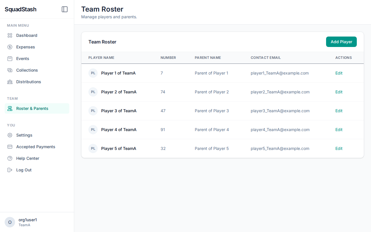The width and height of the screenshot is (371, 232).
Task: Open the Events calendar icon
Action: (x=9, y=58)
